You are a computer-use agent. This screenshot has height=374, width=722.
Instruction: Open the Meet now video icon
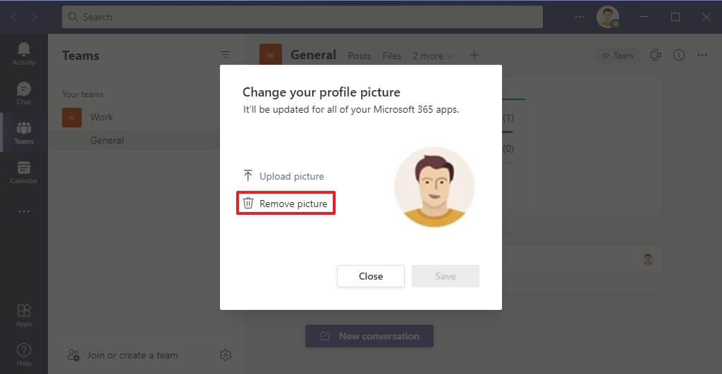656,55
